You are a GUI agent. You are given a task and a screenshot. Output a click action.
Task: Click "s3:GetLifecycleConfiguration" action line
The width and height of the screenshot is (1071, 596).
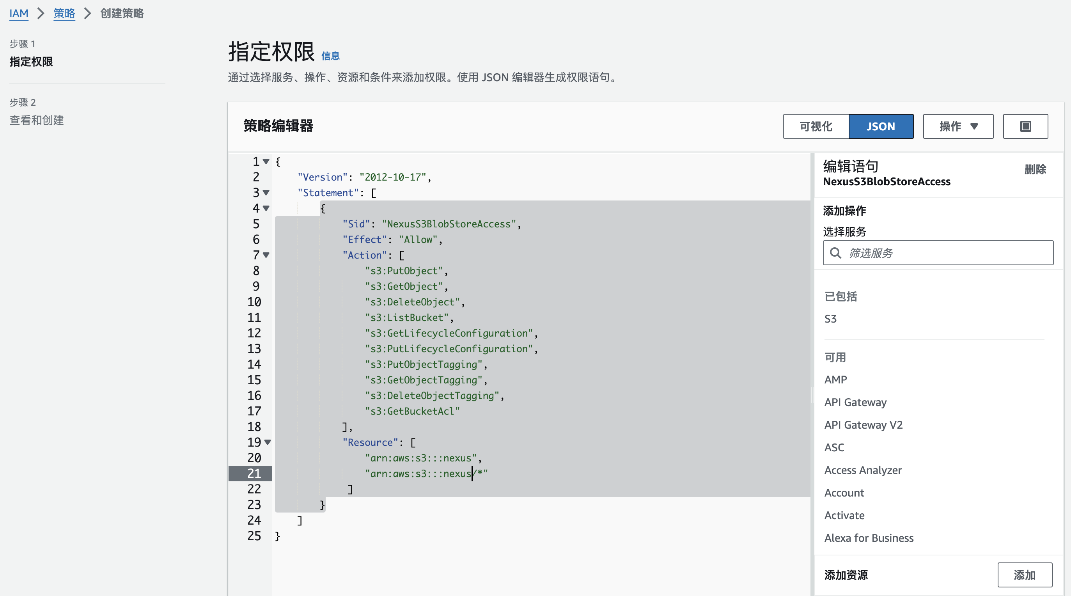point(449,333)
